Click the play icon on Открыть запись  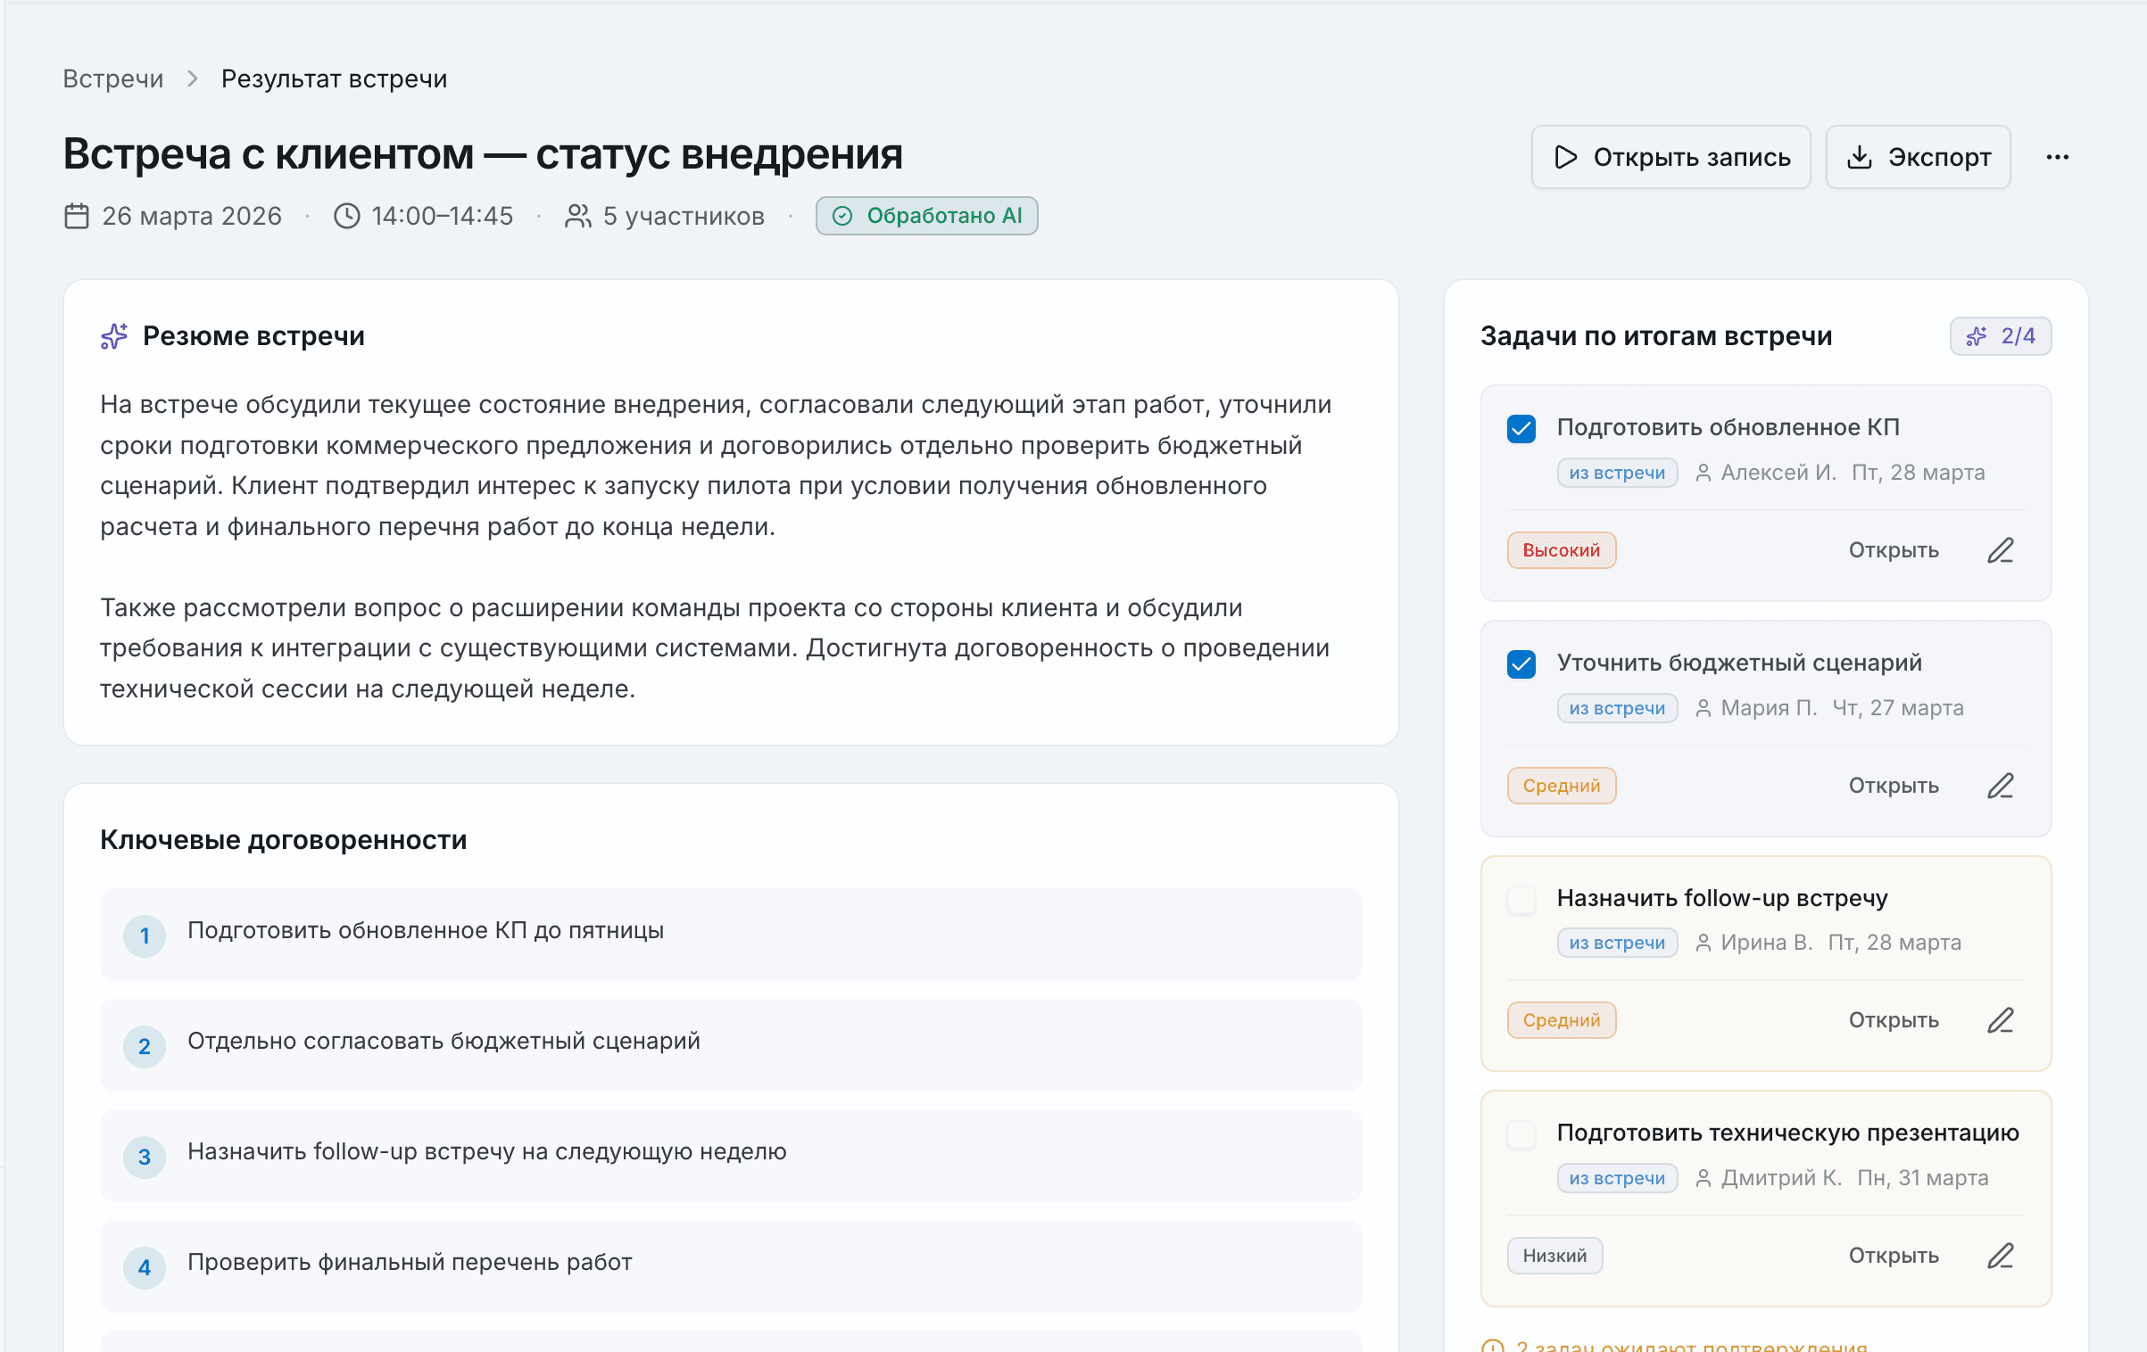click(x=1564, y=157)
